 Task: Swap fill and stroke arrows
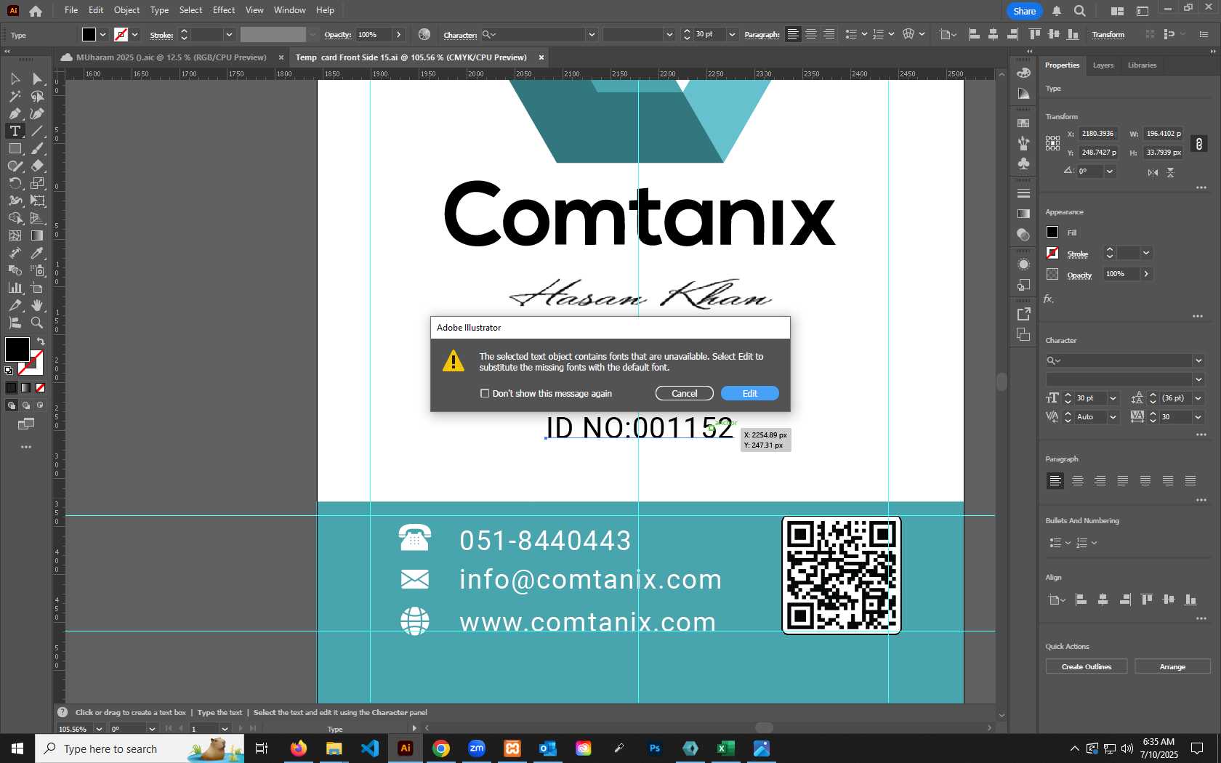[41, 342]
